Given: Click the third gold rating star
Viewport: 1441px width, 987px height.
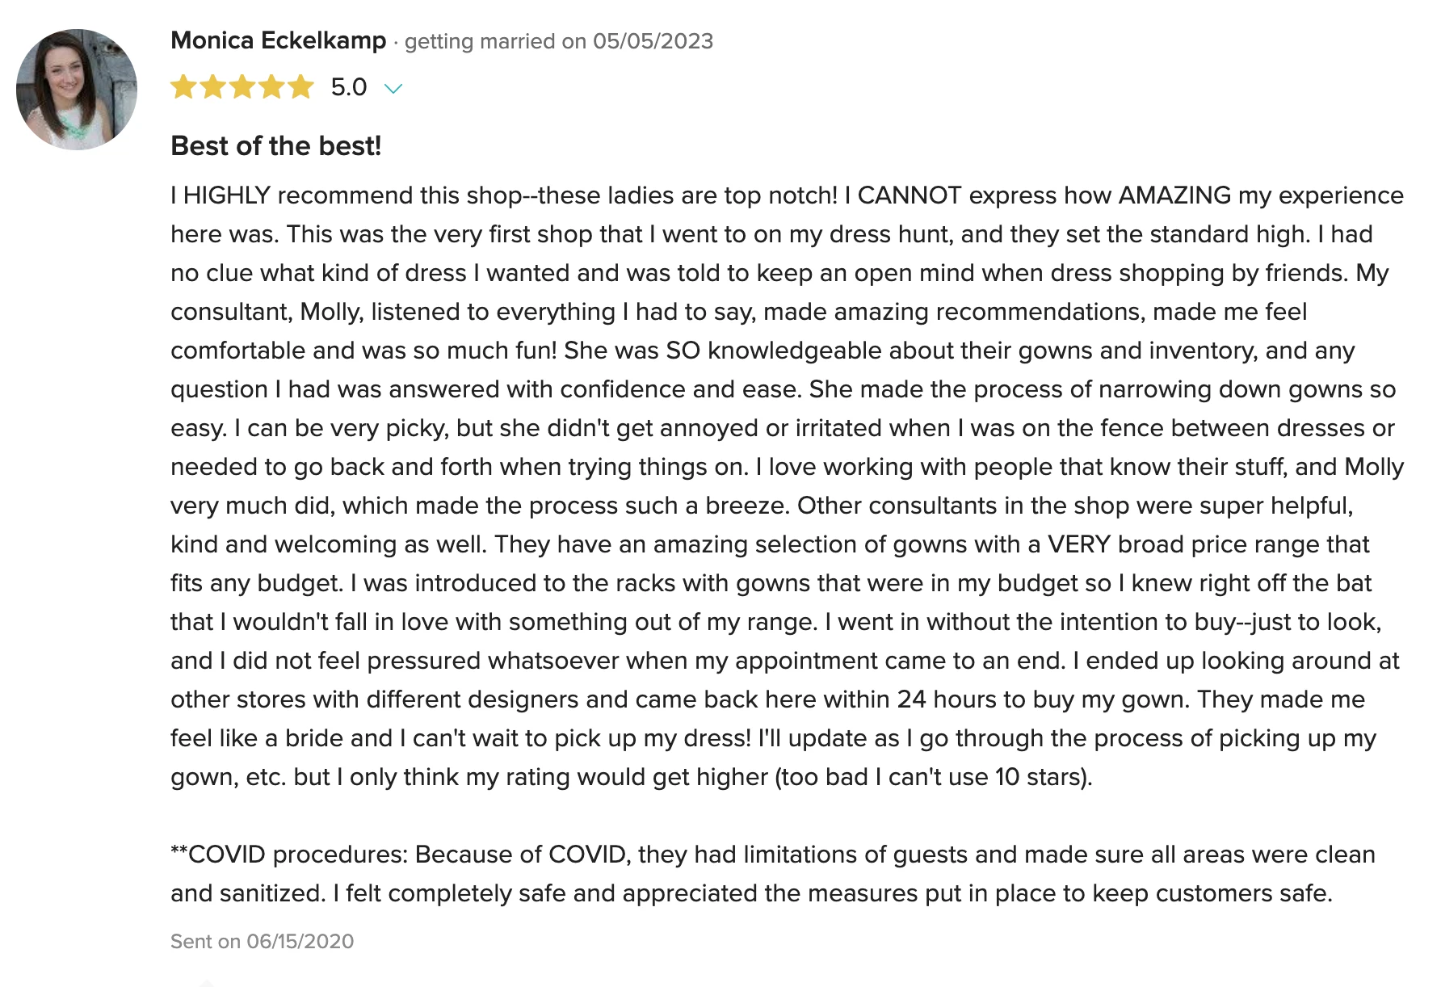Looking at the screenshot, I should coord(242,86).
